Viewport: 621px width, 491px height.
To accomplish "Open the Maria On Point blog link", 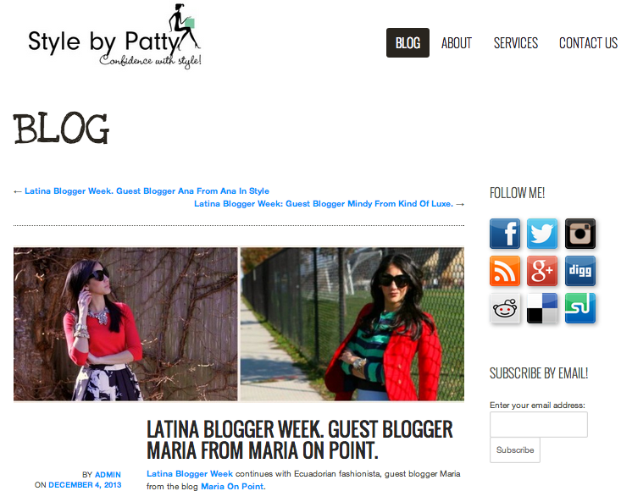I will [x=232, y=486].
